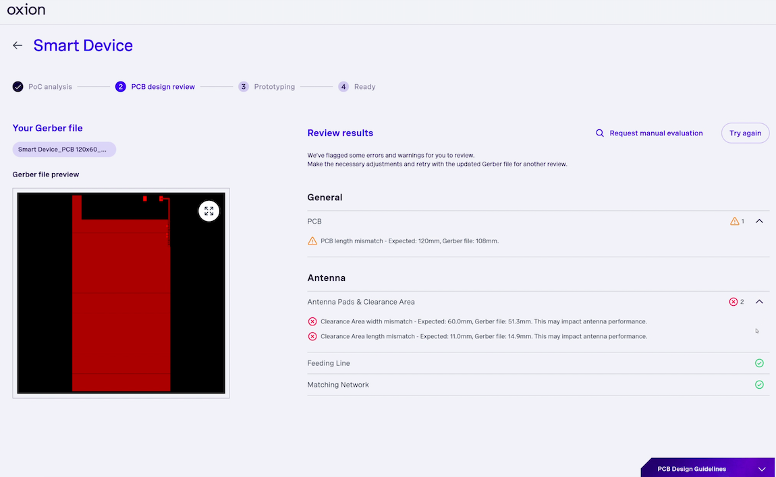Click the back arrow beside Smart Device
The width and height of the screenshot is (776, 477).
(x=18, y=46)
